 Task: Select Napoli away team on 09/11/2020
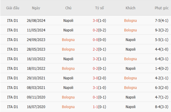pyautogui.click(x=130, y=97)
